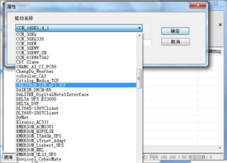The height and width of the screenshot is (163, 227).
Task: Close the 属性 dialog with red X
Action: point(198,5)
